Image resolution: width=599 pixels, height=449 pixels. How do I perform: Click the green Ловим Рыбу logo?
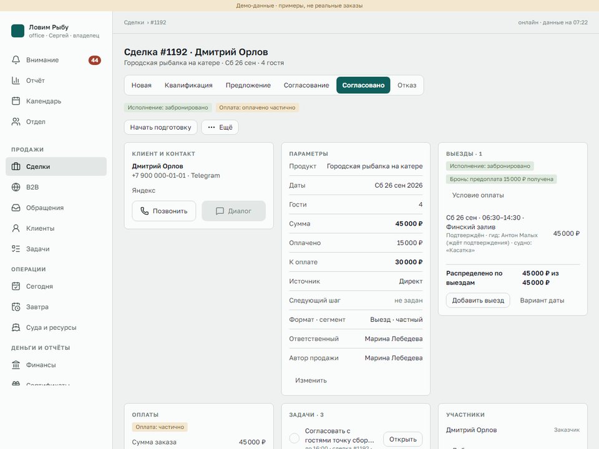point(17,31)
